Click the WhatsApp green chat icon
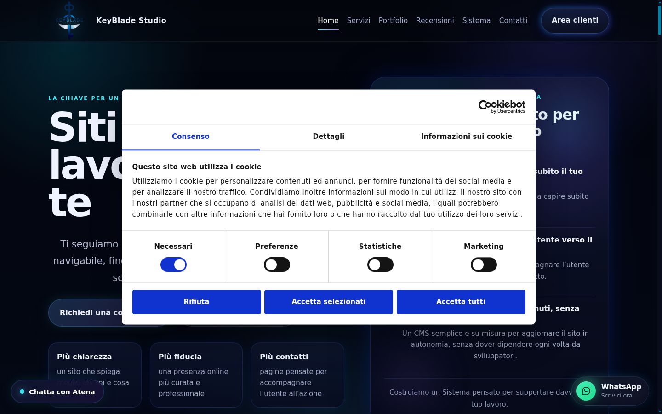This screenshot has width=662, height=414. [x=586, y=391]
